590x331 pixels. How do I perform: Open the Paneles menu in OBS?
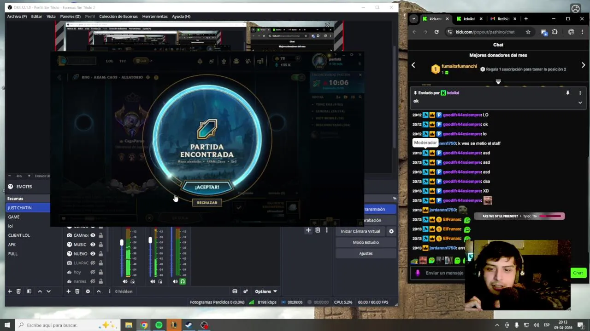[x=70, y=17]
